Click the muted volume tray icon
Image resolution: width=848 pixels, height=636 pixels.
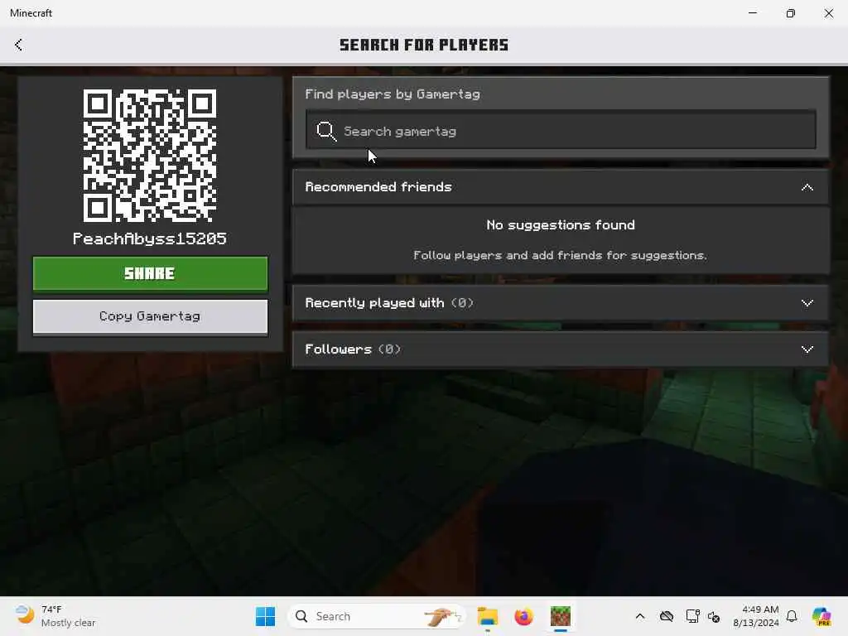[x=714, y=616]
